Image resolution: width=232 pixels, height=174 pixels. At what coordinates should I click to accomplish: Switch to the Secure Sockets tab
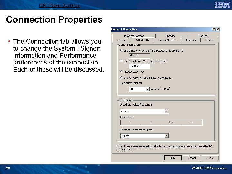point(167,40)
